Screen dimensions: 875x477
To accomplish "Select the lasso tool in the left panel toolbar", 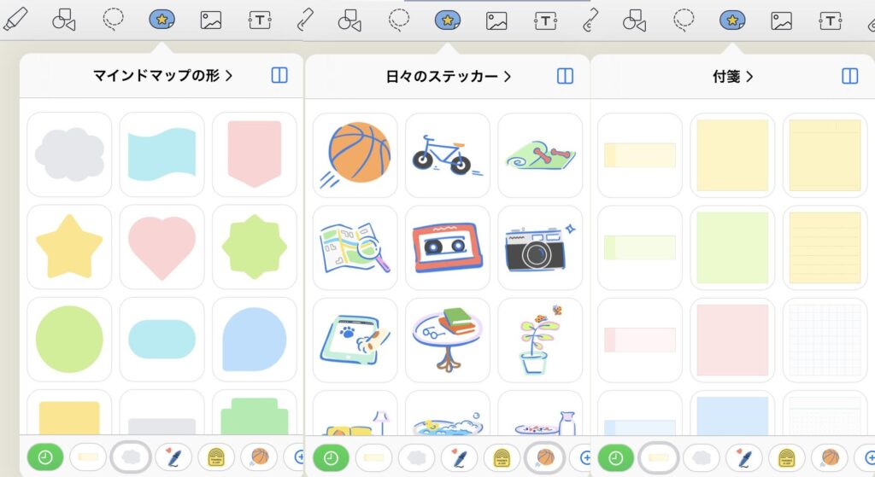I will (x=114, y=19).
